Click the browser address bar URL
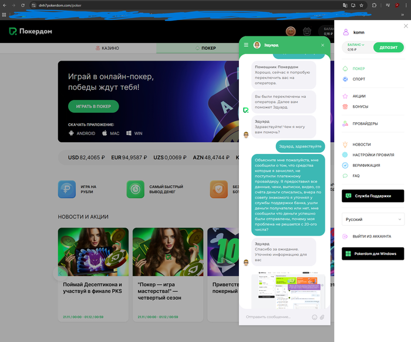This screenshot has height=342, width=411. (x=60, y=5)
